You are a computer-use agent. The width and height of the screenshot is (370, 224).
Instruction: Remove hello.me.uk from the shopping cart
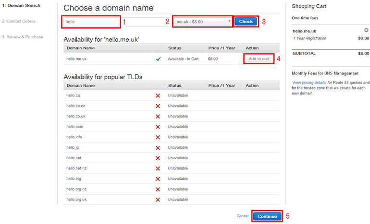366,31
